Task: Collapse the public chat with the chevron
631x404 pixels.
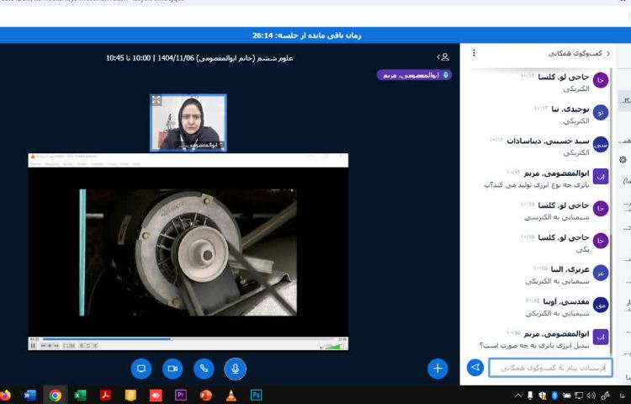Action: pos(608,53)
